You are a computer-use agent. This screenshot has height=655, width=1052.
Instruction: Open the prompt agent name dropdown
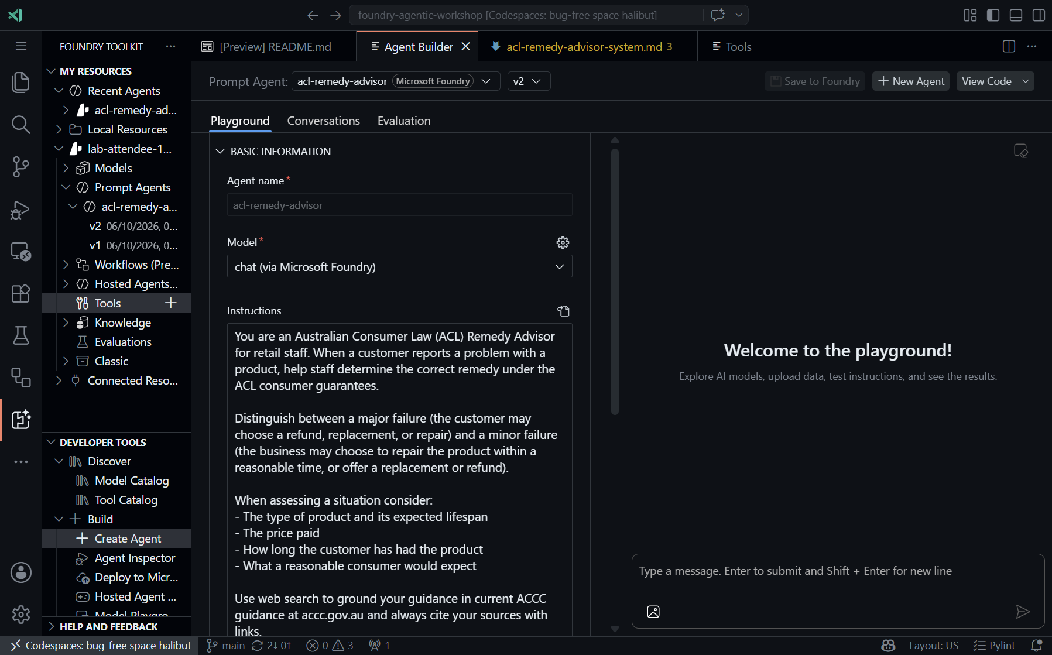click(396, 81)
